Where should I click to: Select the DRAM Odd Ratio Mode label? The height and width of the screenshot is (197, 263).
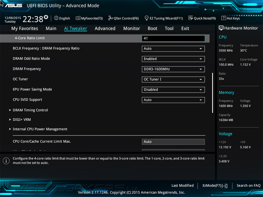click(31, 59)
